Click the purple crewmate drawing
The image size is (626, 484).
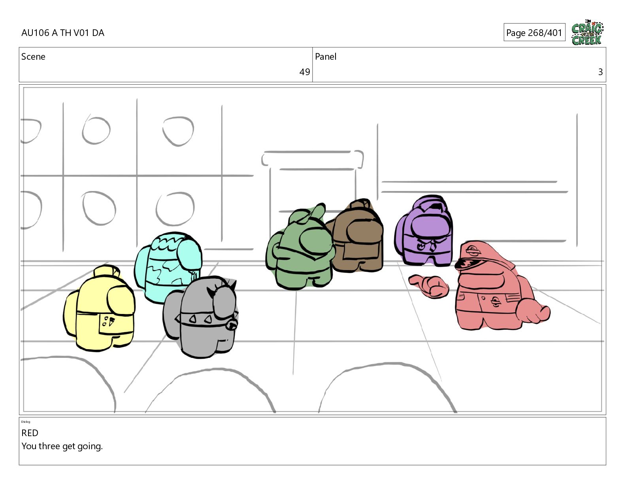[424, 231]
